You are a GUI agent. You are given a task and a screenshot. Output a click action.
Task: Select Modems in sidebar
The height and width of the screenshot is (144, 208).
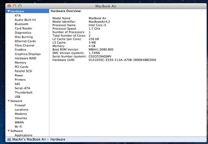tap(21, 114)
